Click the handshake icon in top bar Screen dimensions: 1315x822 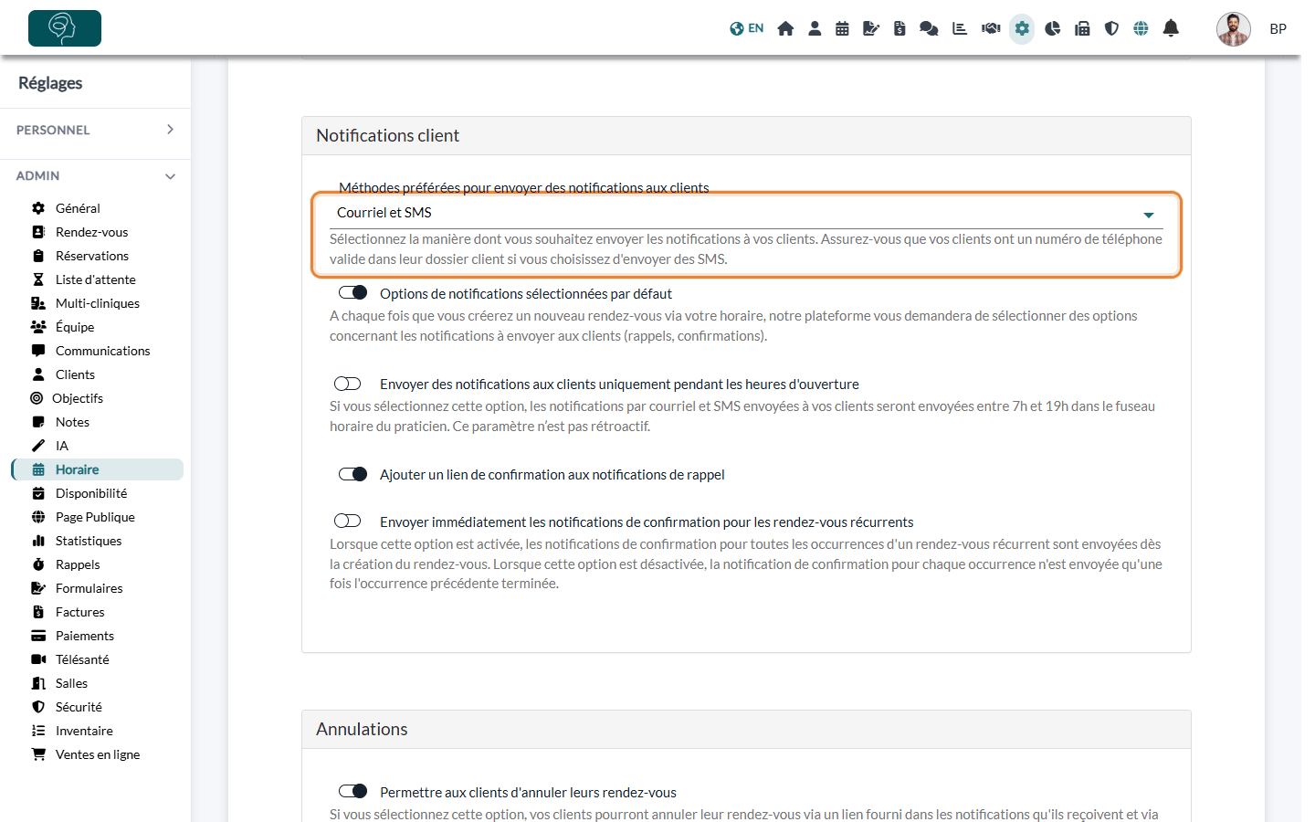tap(991, 28)
